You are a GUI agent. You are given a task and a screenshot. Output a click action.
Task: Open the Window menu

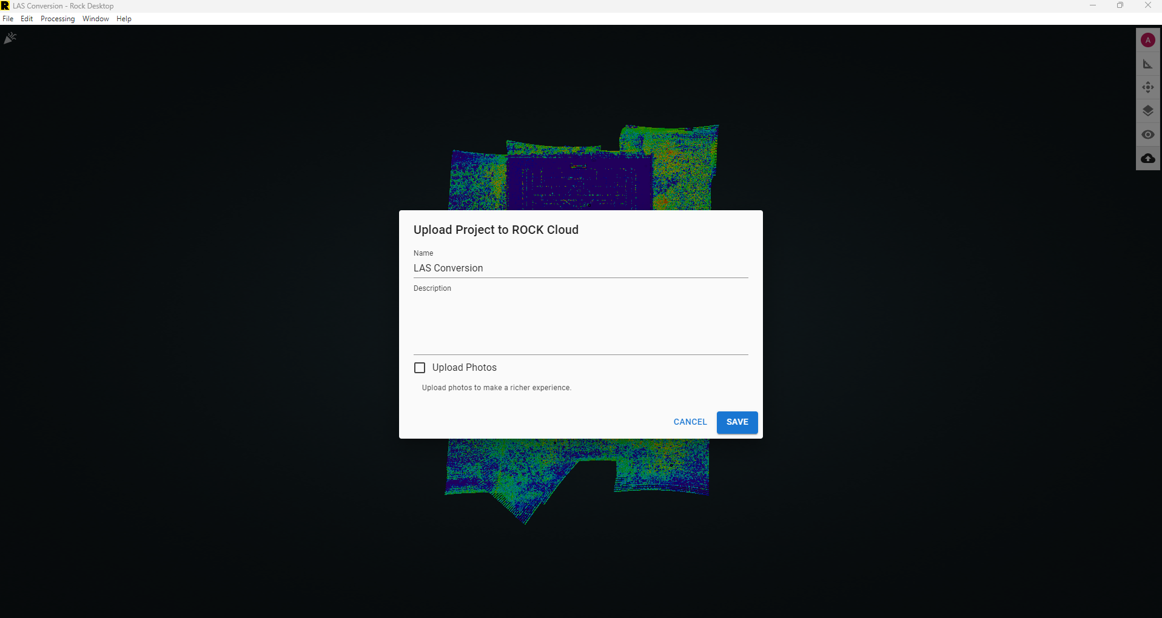[x=95, y=19]
